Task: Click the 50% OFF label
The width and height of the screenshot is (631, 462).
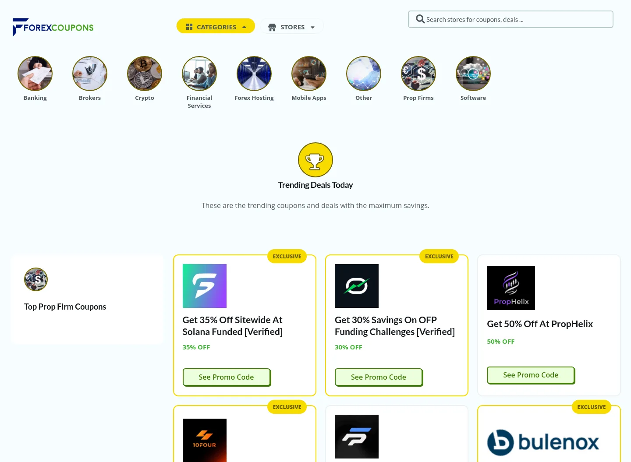Action: point(501,342)
